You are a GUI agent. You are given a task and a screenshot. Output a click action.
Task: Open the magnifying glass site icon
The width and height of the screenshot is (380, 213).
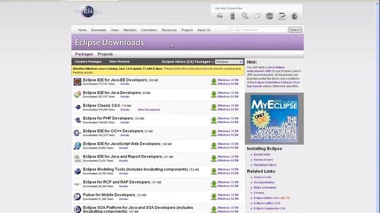tap(245, 16)
